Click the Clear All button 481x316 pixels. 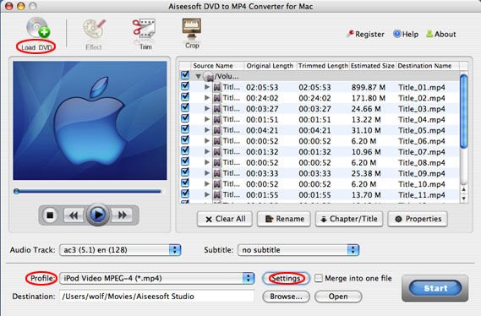(x=225, y=219)
